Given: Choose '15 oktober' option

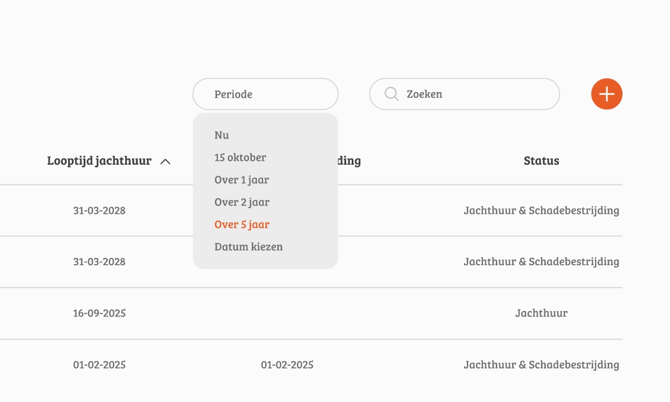Looking at the screenshot, I should pos(240,157).
